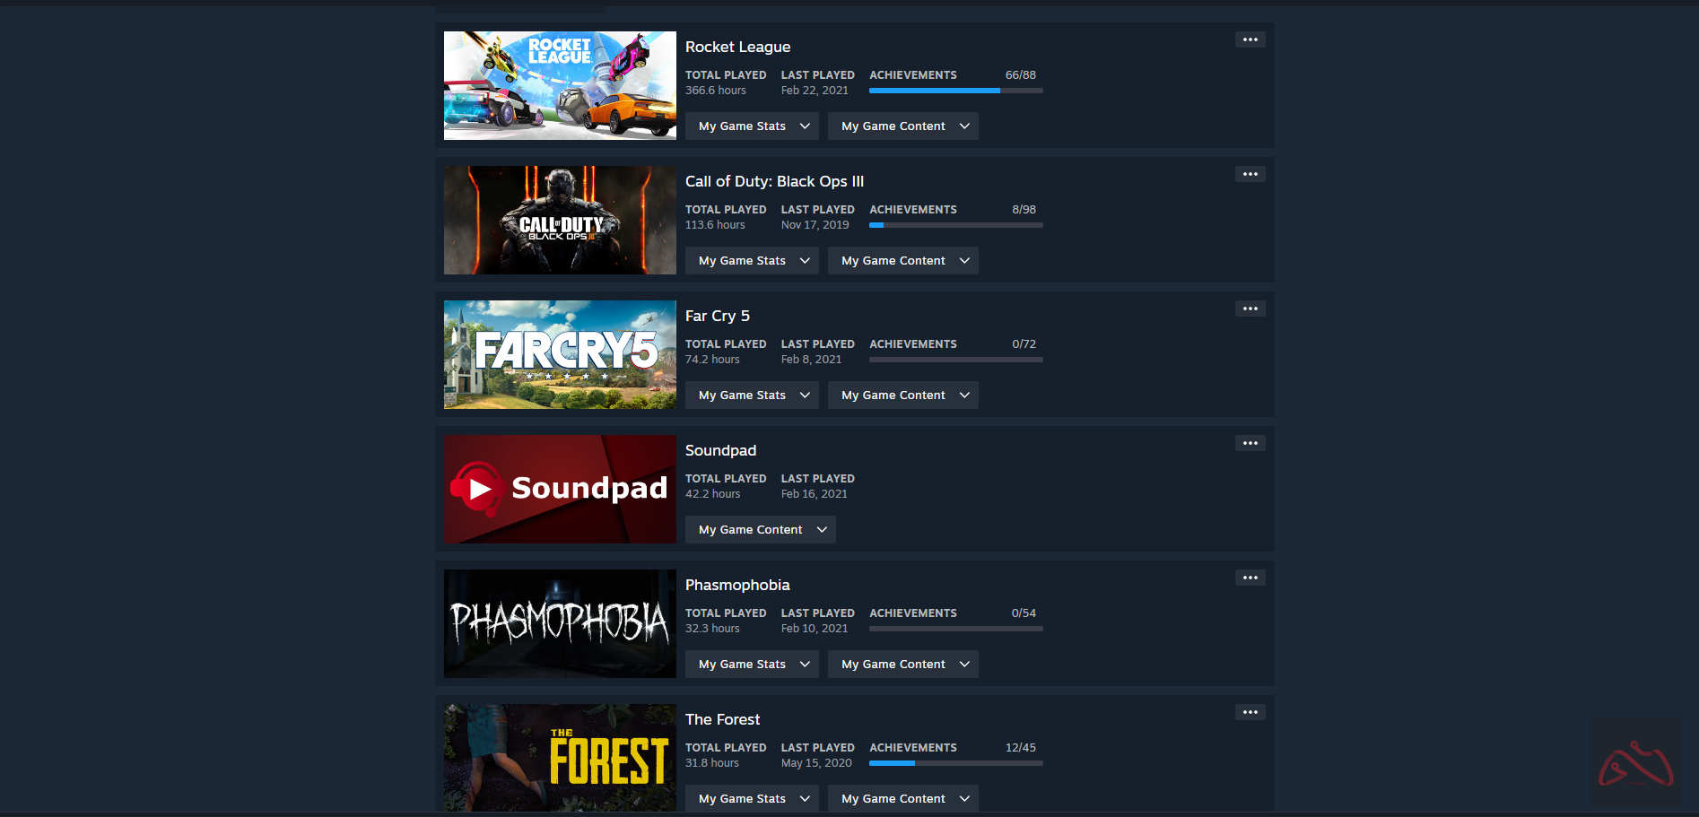Click the Soundpad banner thumbnail
This screenshot has height=817, width=1699.
tap(560, 489)
